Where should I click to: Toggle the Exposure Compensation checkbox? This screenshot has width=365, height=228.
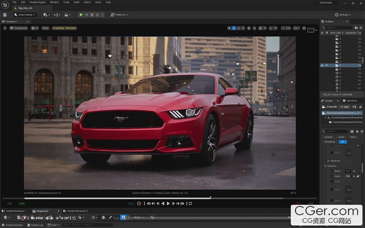(x=332, y=176)
